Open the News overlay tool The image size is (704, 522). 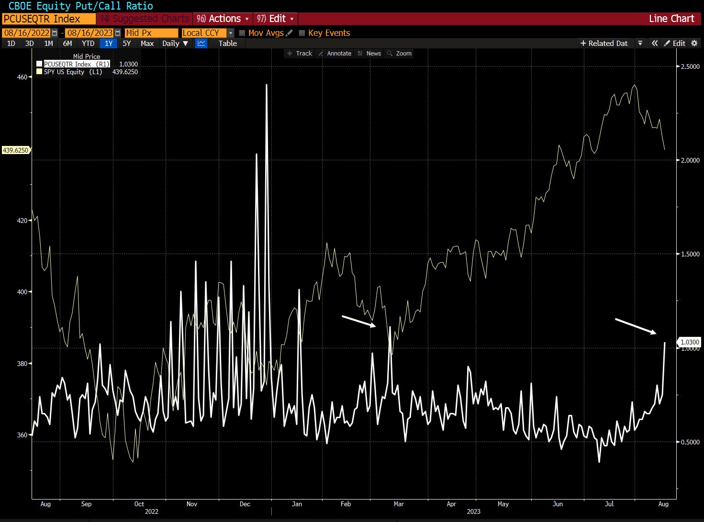369,53
